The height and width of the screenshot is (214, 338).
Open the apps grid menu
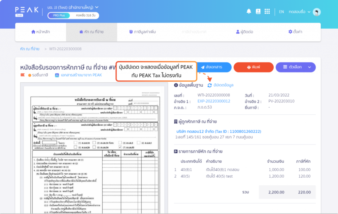pos(267,11)
